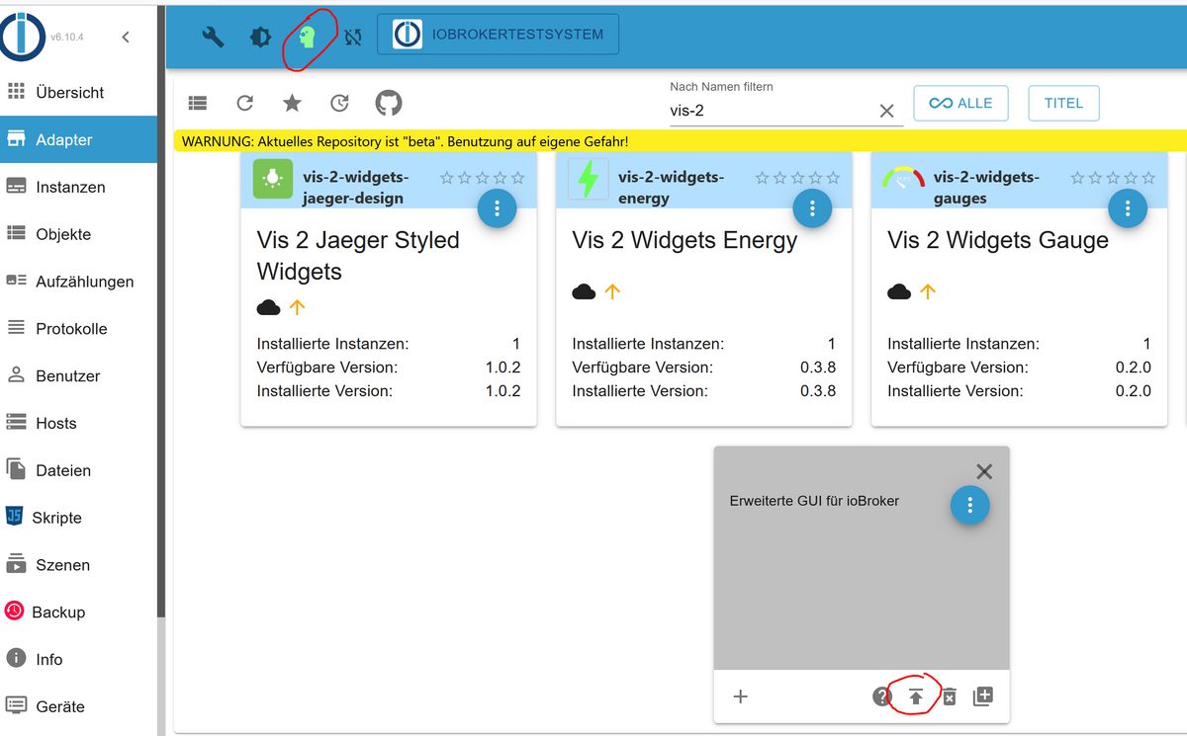Clear the vis-2 filter text
The image size is (1187, 736).
[887, 111]
